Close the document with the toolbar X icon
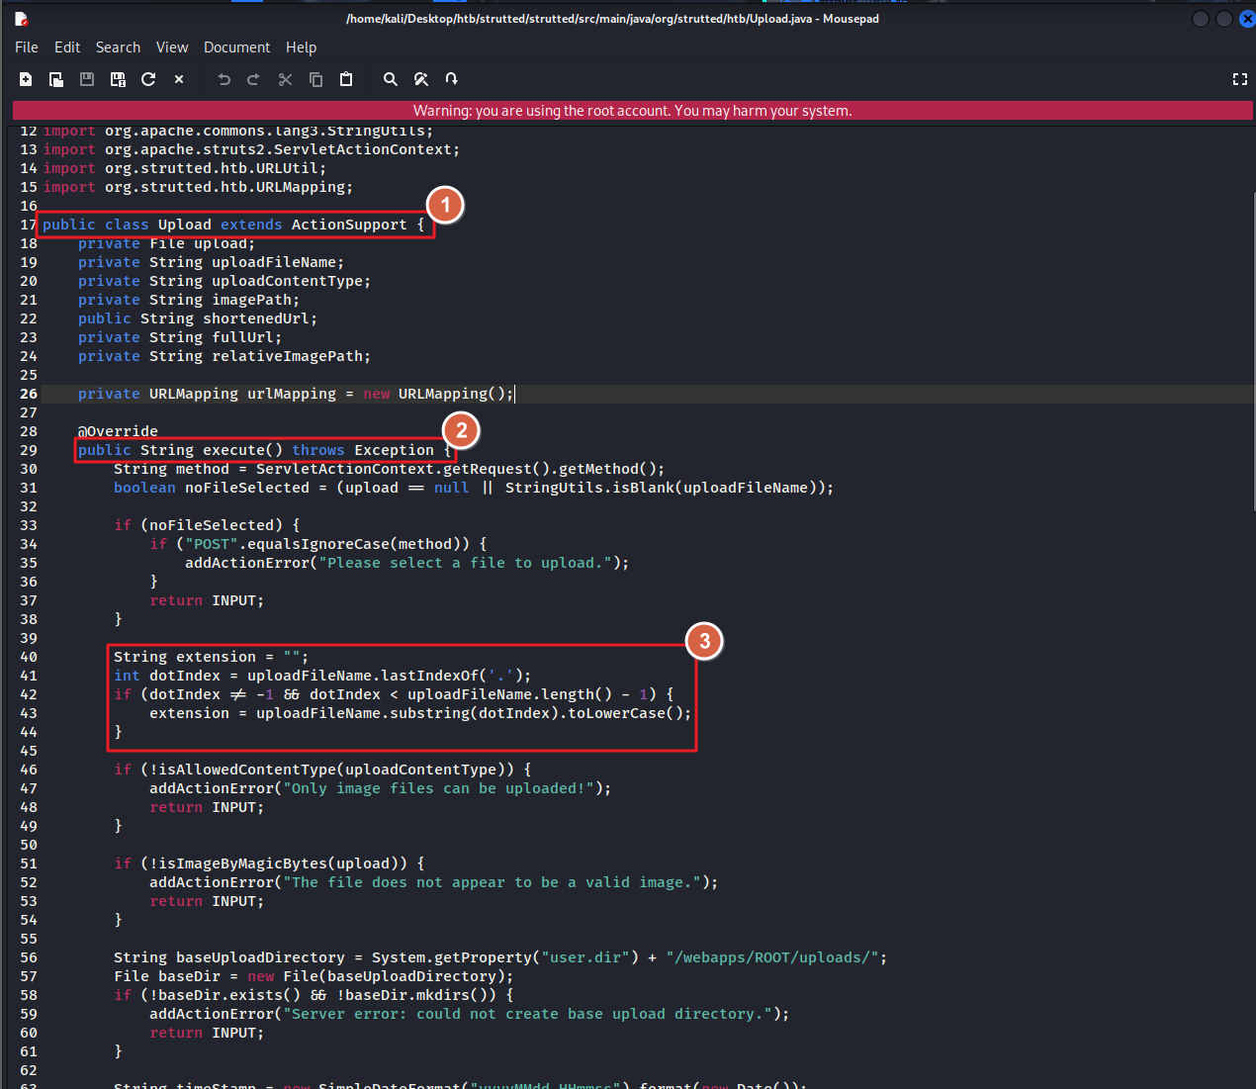The height and width of the screenshot is (1089, 1256). 179,79
